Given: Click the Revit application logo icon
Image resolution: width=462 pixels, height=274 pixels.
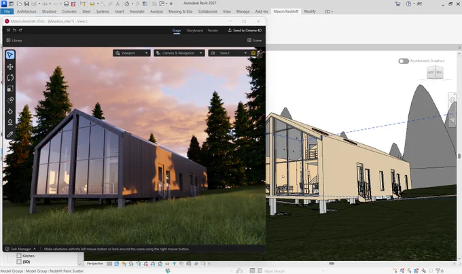Looking at the screenshot, I should coord(4,3).
